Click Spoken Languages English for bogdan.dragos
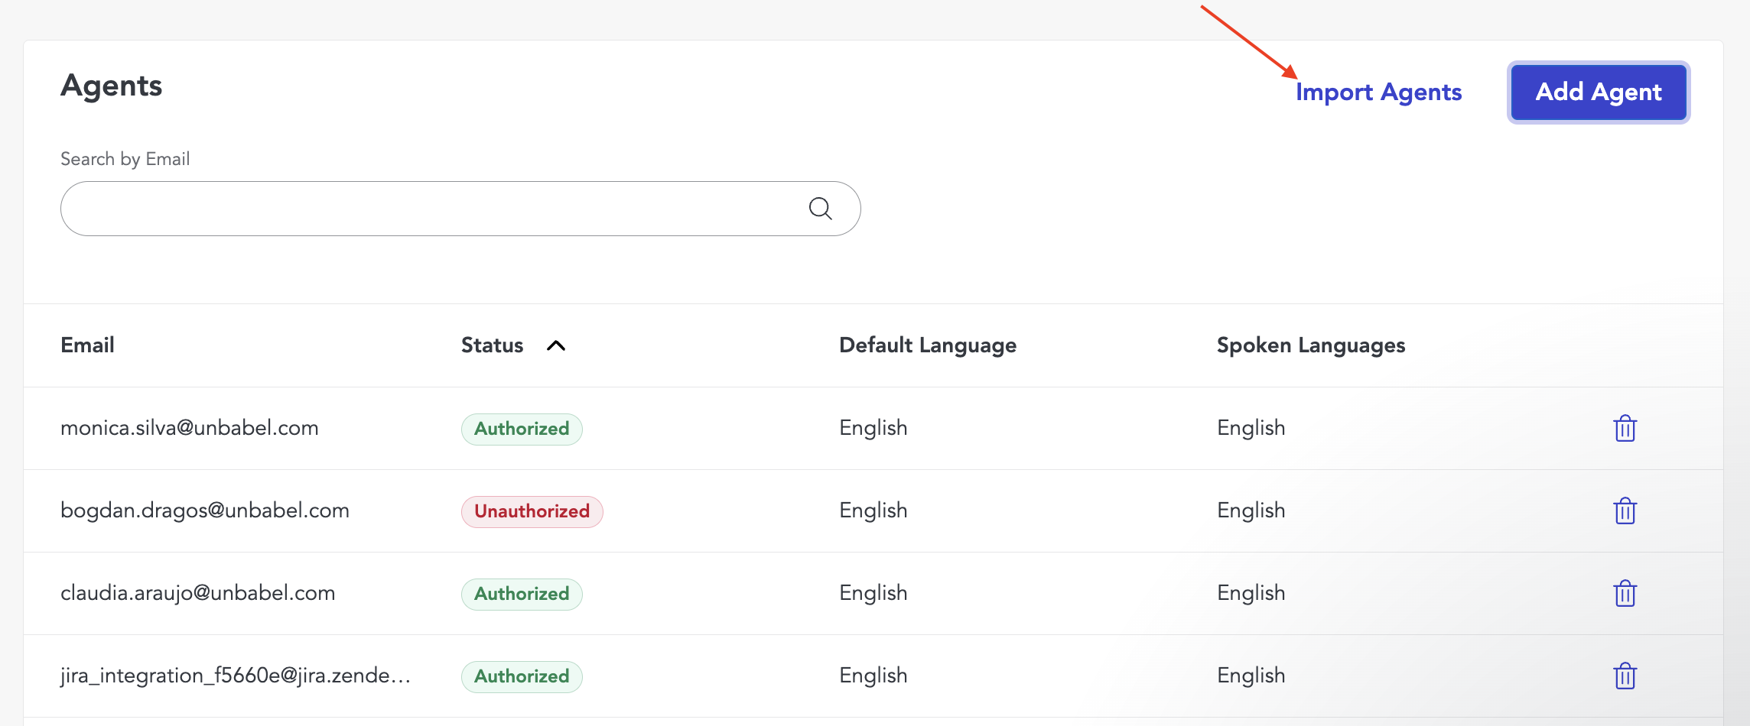This screenshot has height=726, width=1750. click(1251, 510)
